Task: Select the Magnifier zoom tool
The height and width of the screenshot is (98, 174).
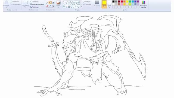Action: click(53, 6)
